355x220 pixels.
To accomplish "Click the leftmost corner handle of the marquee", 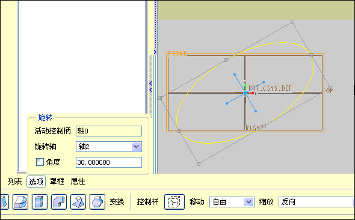I will pyautogui.click(x=160, y=98).
